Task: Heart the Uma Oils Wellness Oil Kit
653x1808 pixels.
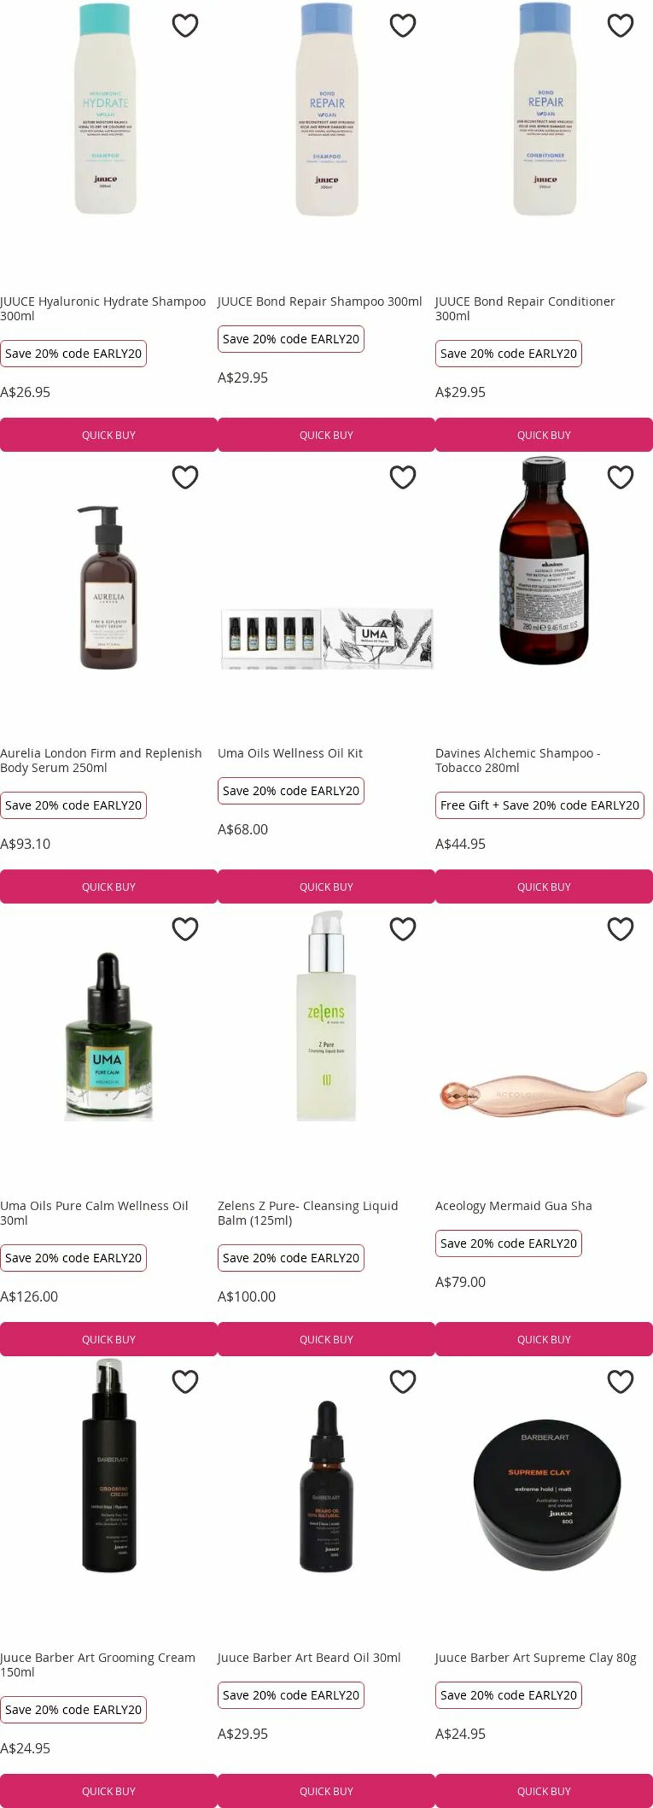Action: click(x=402, y=477)
